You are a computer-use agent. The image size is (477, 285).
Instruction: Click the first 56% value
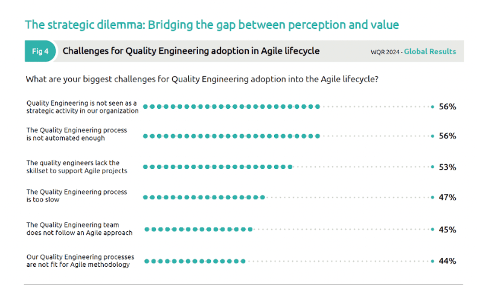pyautogui.click(x=447, y=106)
